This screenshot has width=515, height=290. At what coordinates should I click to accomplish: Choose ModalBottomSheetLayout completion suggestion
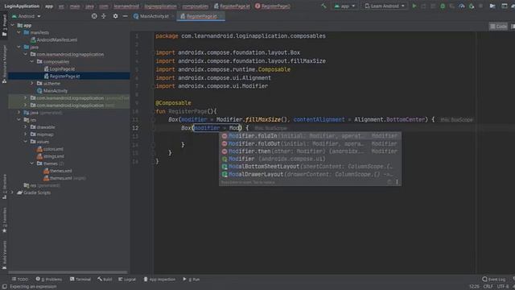tap(310, 167)
